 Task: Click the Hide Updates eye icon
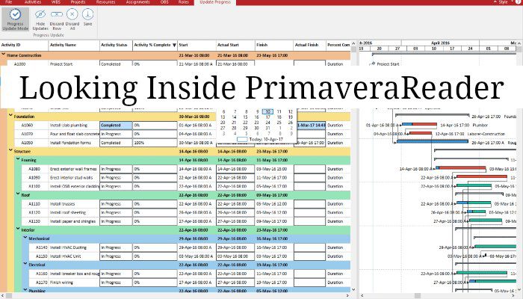coord(40,14)
